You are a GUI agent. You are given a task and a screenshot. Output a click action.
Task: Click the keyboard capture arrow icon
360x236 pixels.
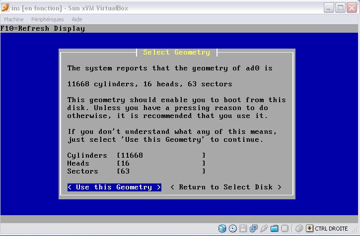[309, 229]
